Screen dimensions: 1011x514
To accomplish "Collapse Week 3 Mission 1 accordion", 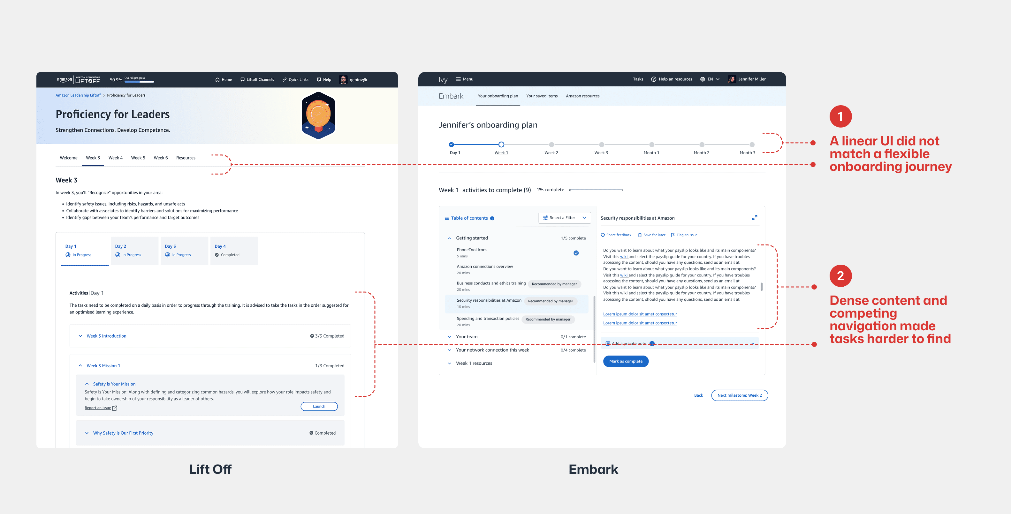I will (80, 365).
